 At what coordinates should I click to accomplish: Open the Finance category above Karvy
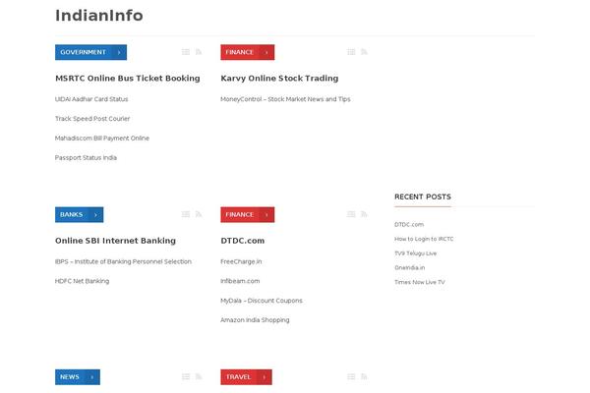247,52
